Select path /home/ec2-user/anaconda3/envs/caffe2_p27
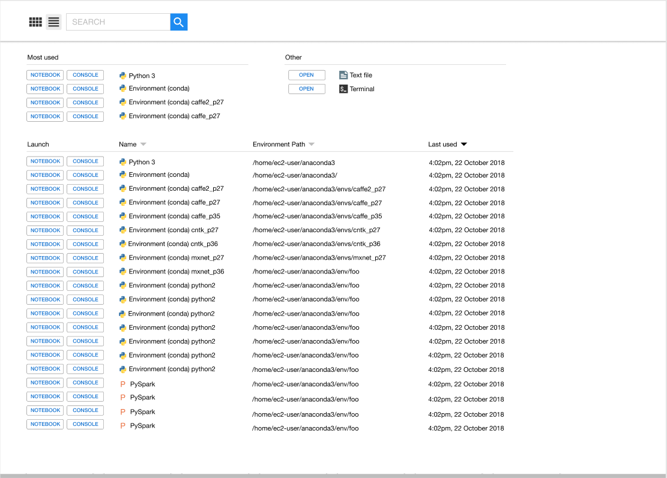667x478 pixels. [x=319, y=189]
